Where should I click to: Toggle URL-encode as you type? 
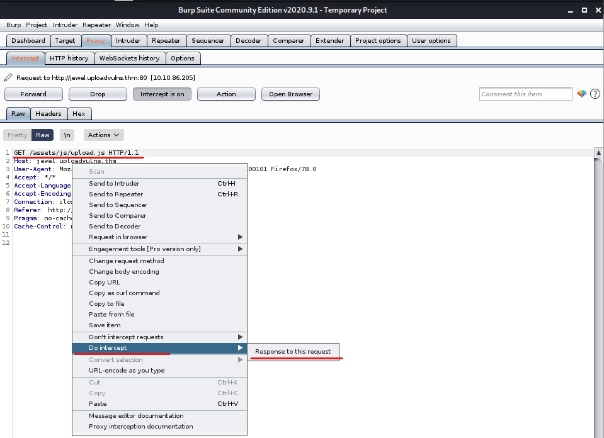tap(159, 370)
